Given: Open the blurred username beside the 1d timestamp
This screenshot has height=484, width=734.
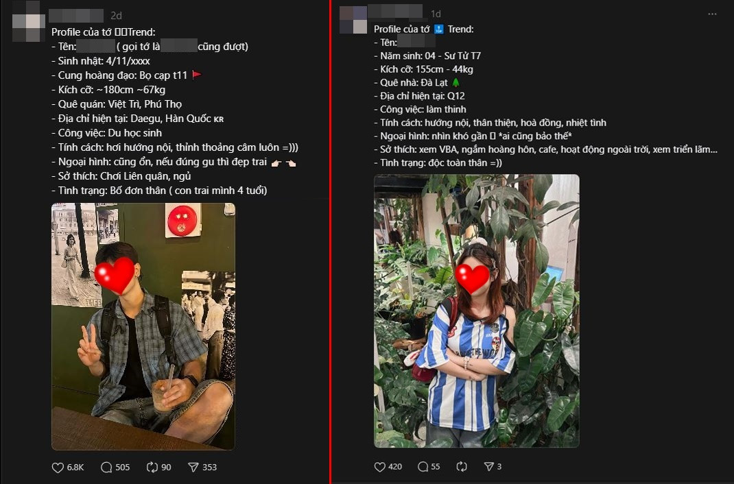Looking at the screenshot, I should [395, 12].
